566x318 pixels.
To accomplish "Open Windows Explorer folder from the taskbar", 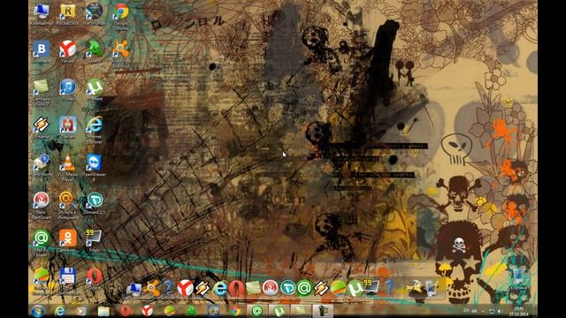I will point(103,311).
